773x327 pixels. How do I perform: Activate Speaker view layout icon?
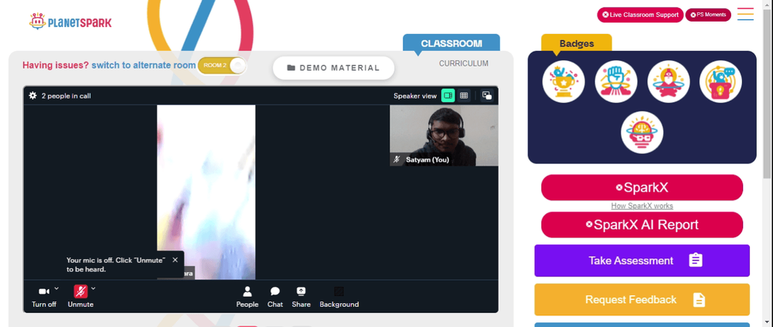[448, 96]
